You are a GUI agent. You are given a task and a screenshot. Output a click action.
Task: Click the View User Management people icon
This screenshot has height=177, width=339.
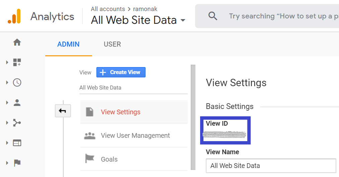(x=89, y=136)
